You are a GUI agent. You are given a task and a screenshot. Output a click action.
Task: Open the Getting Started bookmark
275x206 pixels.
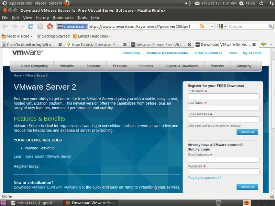[x=53, y=36]
